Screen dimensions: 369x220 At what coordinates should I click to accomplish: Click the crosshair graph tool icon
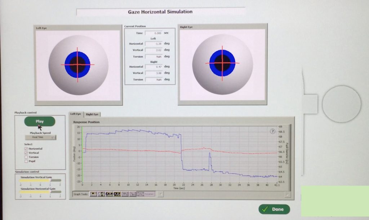point(134,194)
